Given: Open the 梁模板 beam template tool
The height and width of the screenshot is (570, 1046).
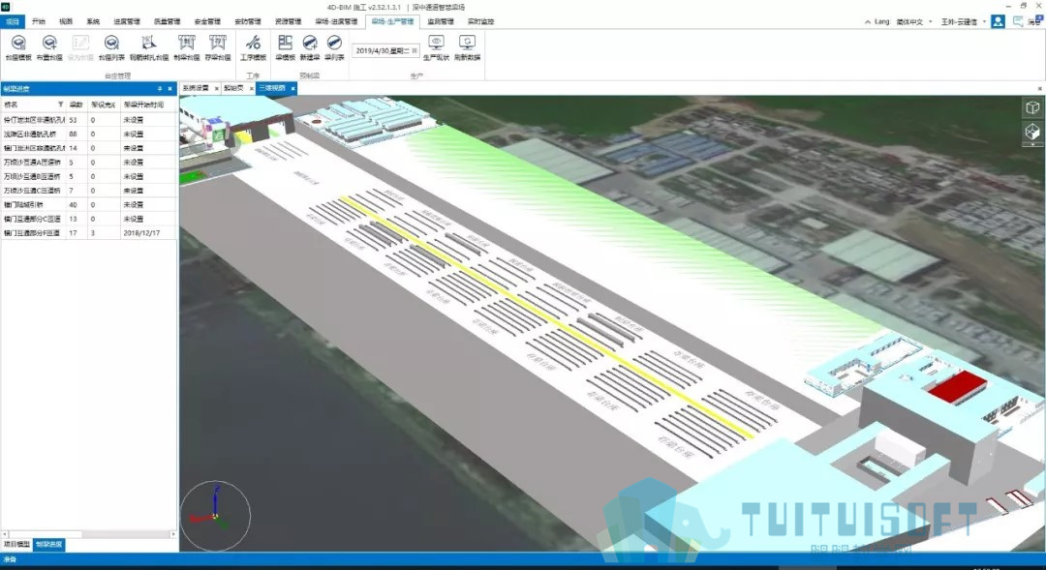Looking at the screenshot, I should click(x=285, y=47).
